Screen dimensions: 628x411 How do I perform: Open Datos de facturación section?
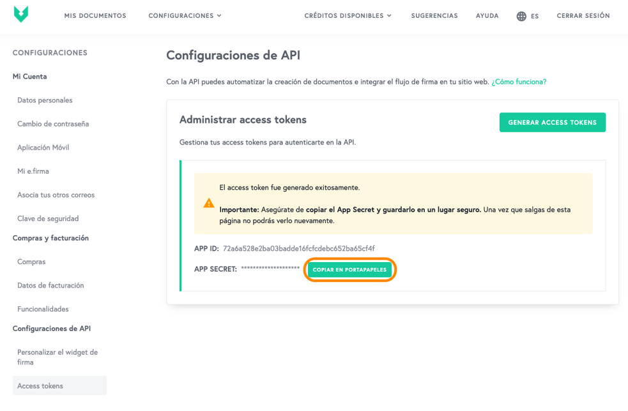[50, 286]
